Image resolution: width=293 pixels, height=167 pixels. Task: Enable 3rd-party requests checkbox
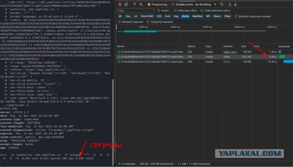[x=148, y=22]
